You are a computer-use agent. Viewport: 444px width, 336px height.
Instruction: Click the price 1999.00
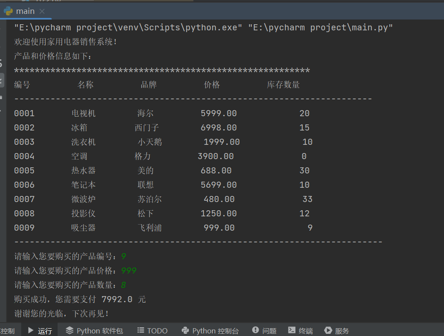pos(222,142)
